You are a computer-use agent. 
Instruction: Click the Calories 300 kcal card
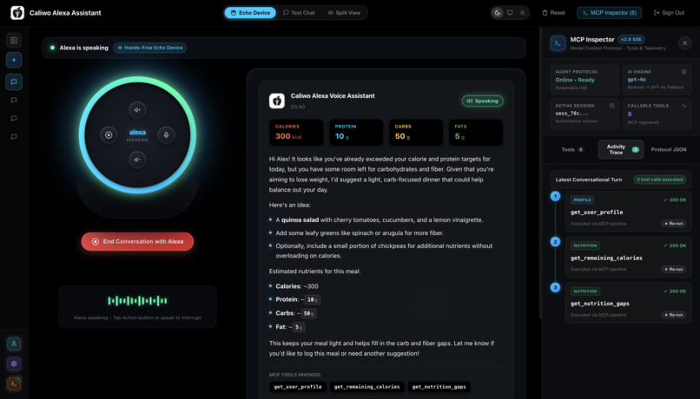point(296,132)
